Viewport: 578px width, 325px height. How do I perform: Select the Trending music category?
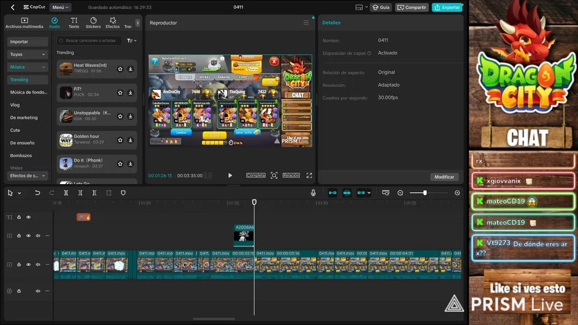coord(28,79)
